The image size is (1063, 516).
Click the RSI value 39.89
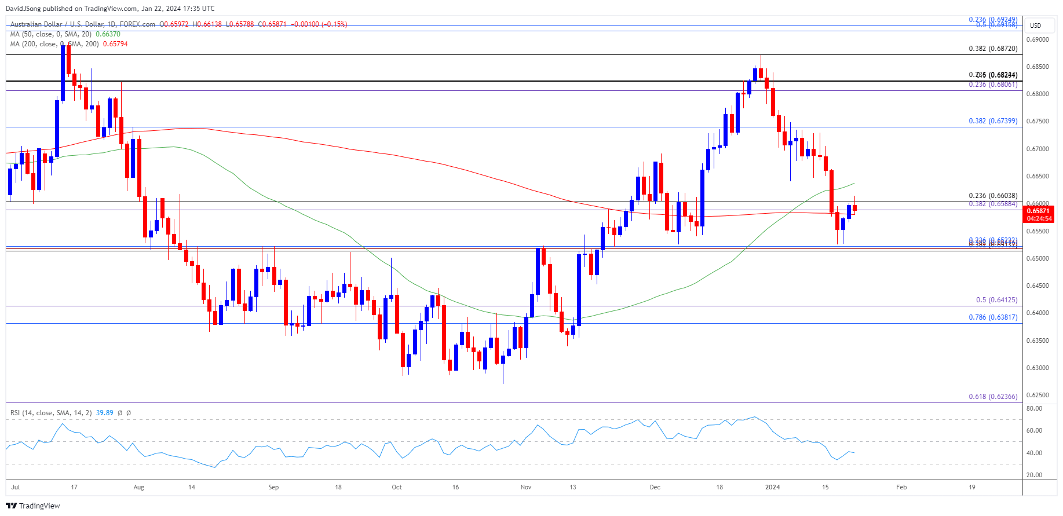pos(105,413)
